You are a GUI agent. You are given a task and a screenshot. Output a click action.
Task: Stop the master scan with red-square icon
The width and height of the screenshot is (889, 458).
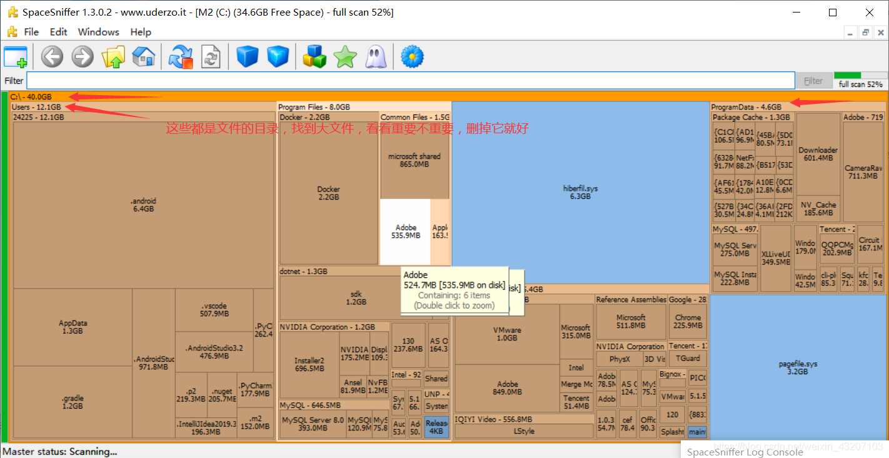pos(181,57)
